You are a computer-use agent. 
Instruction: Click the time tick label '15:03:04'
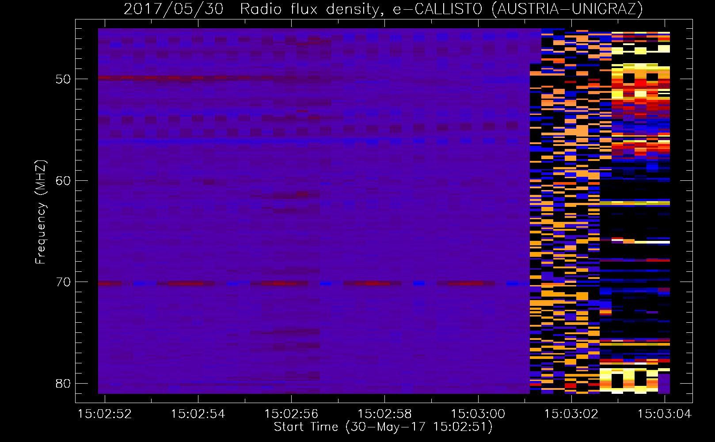[664, 414]
